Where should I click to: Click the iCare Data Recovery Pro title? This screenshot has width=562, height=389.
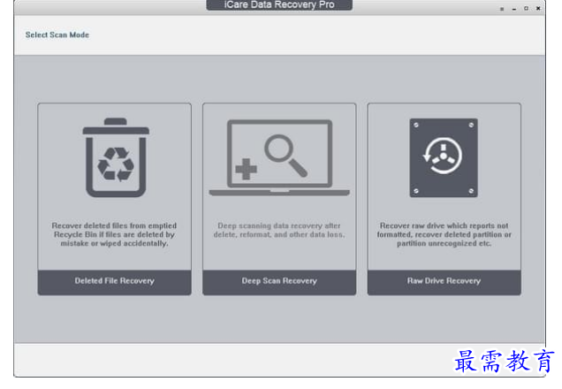[x=279, y=4]
